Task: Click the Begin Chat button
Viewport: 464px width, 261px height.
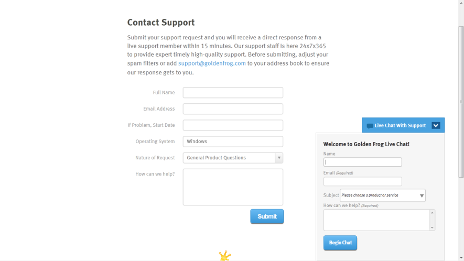Action: pos(340,243)
